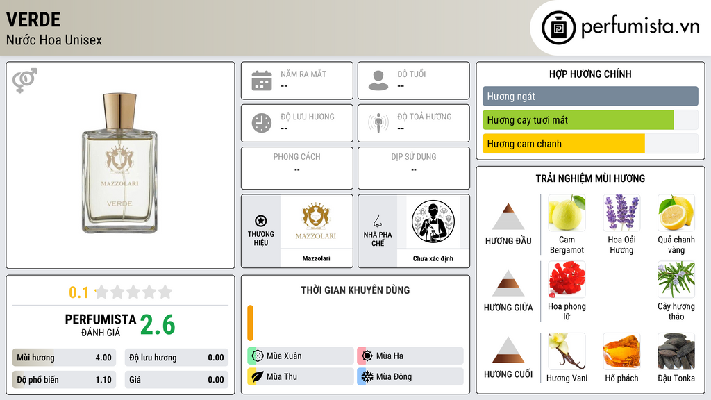Click the five-star rating row
This screenshot has width=711, height=400.
point(133,292)
